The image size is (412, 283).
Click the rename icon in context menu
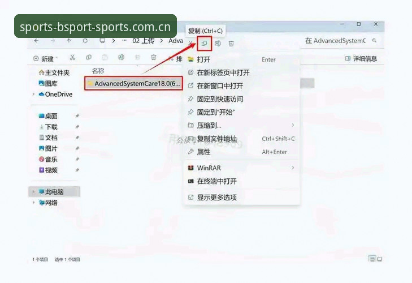(x=218, y=44)
